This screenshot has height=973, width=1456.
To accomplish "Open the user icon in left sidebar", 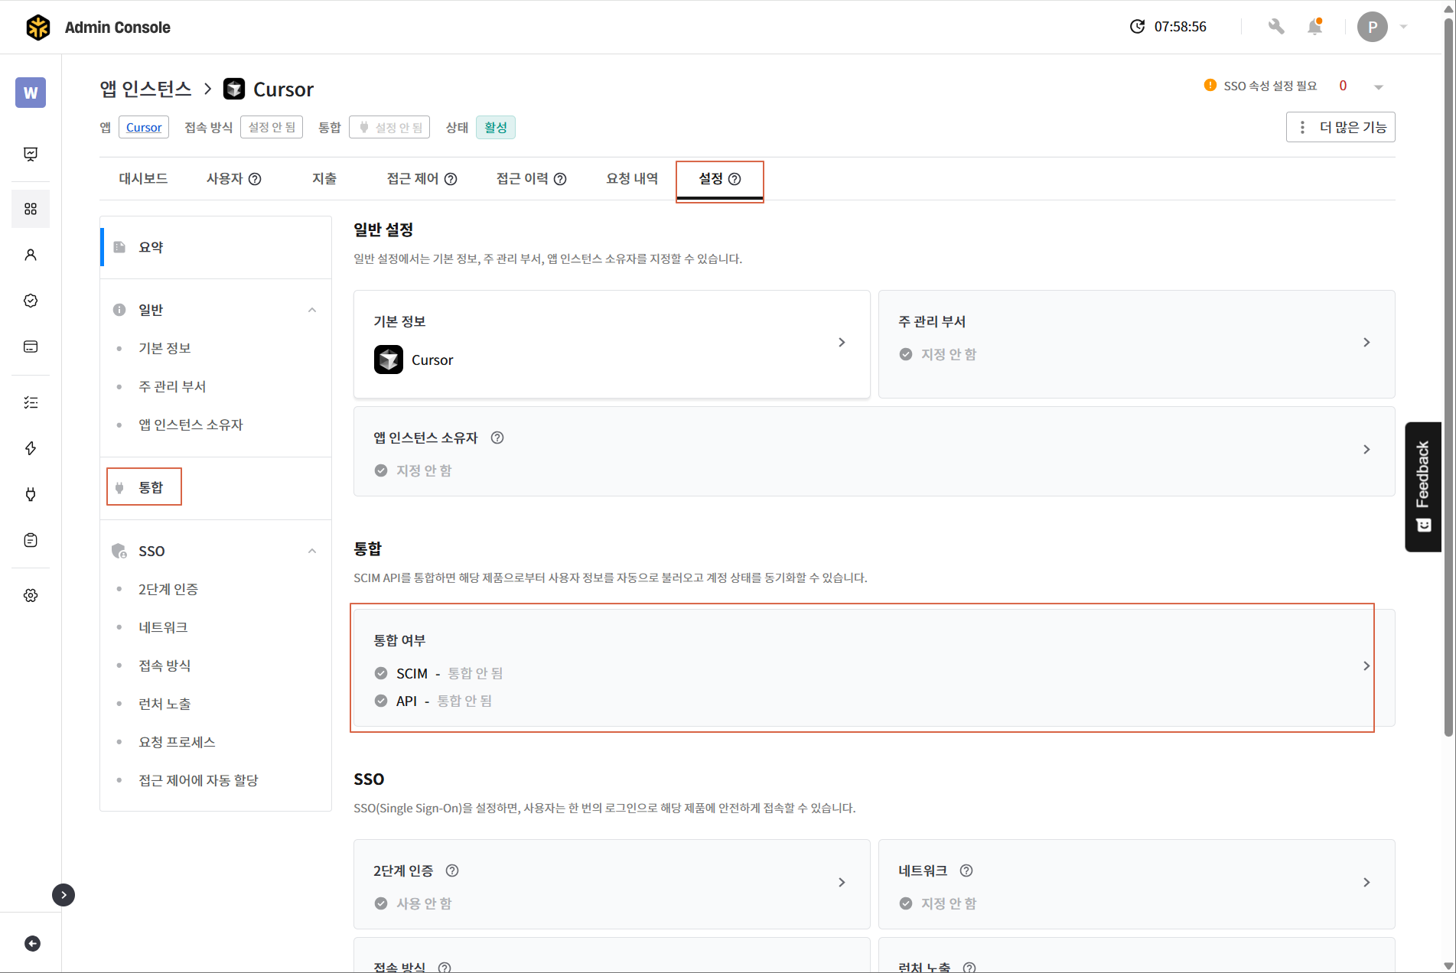I will 31,255.
